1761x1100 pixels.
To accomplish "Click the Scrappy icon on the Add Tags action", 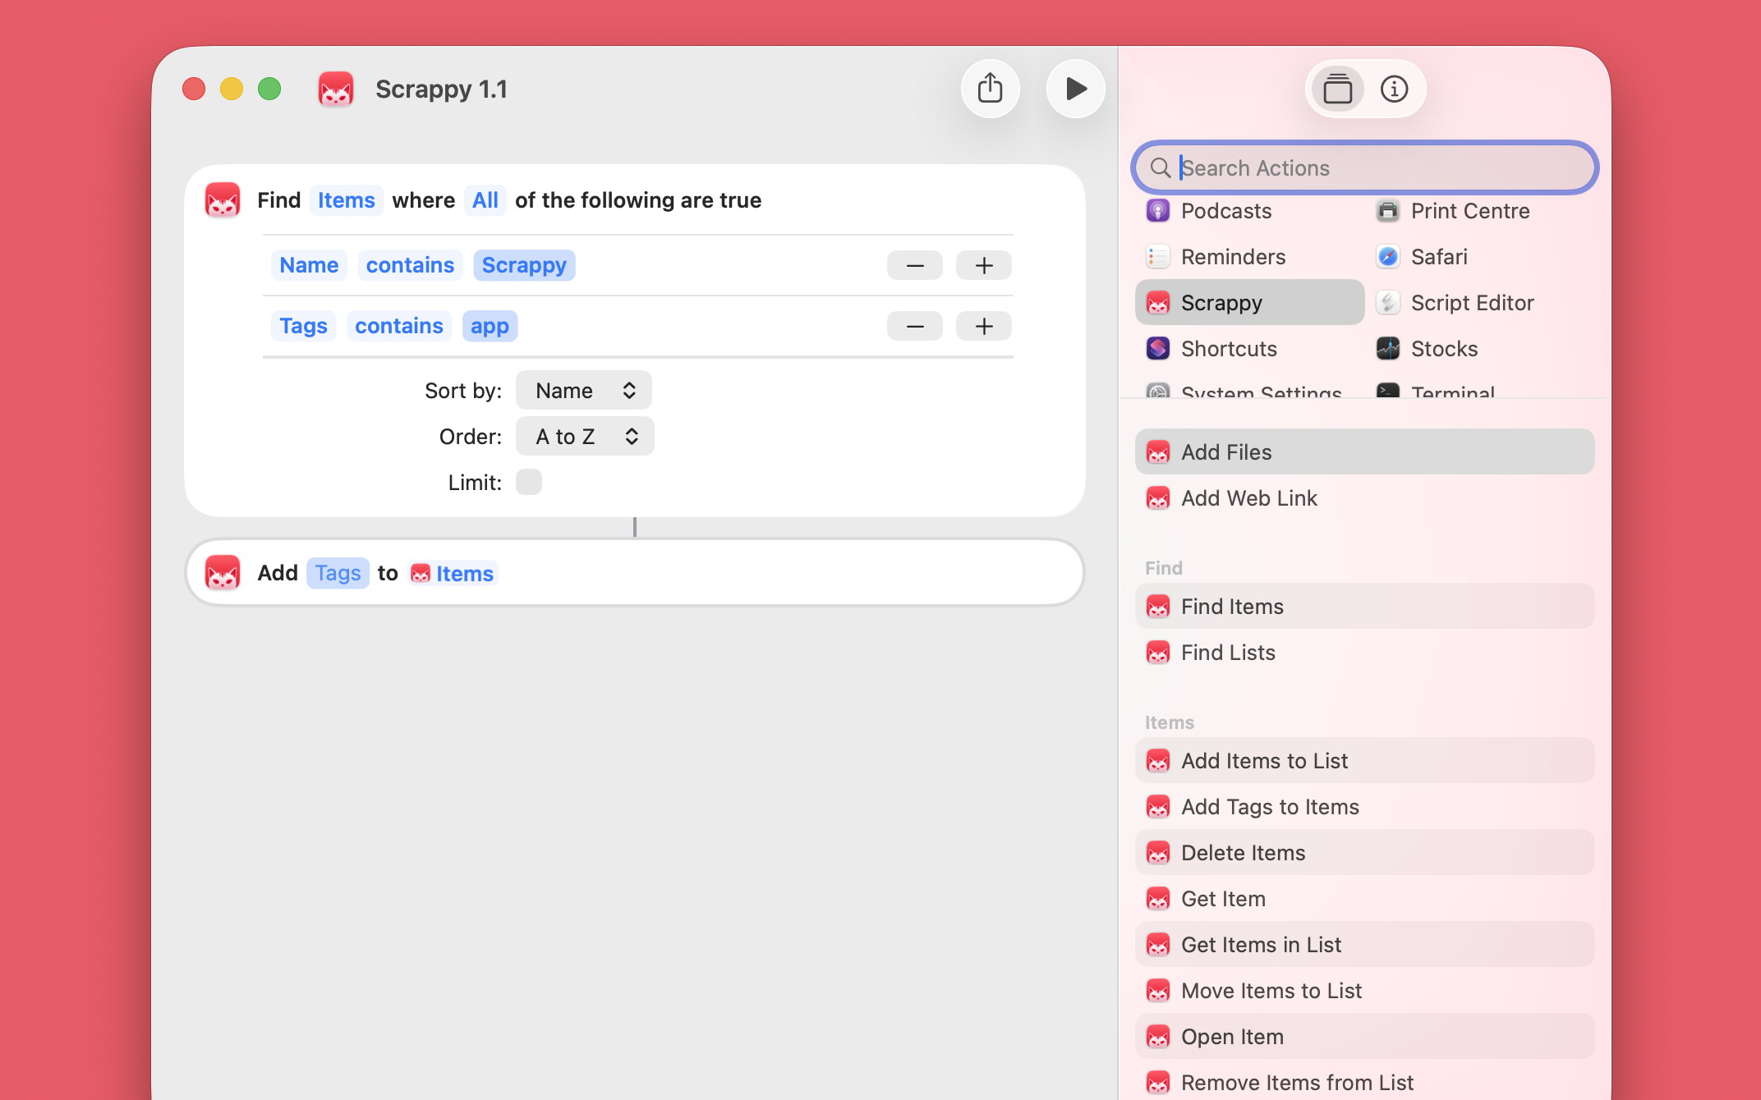I will [x=223, y=573].
